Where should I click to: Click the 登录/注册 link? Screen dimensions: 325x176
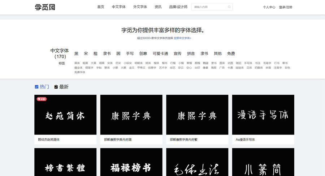[285, 7]
